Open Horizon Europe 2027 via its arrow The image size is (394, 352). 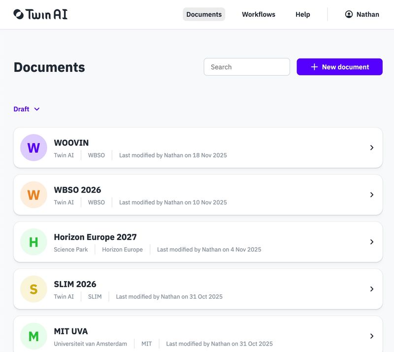[x=371, y=242]
